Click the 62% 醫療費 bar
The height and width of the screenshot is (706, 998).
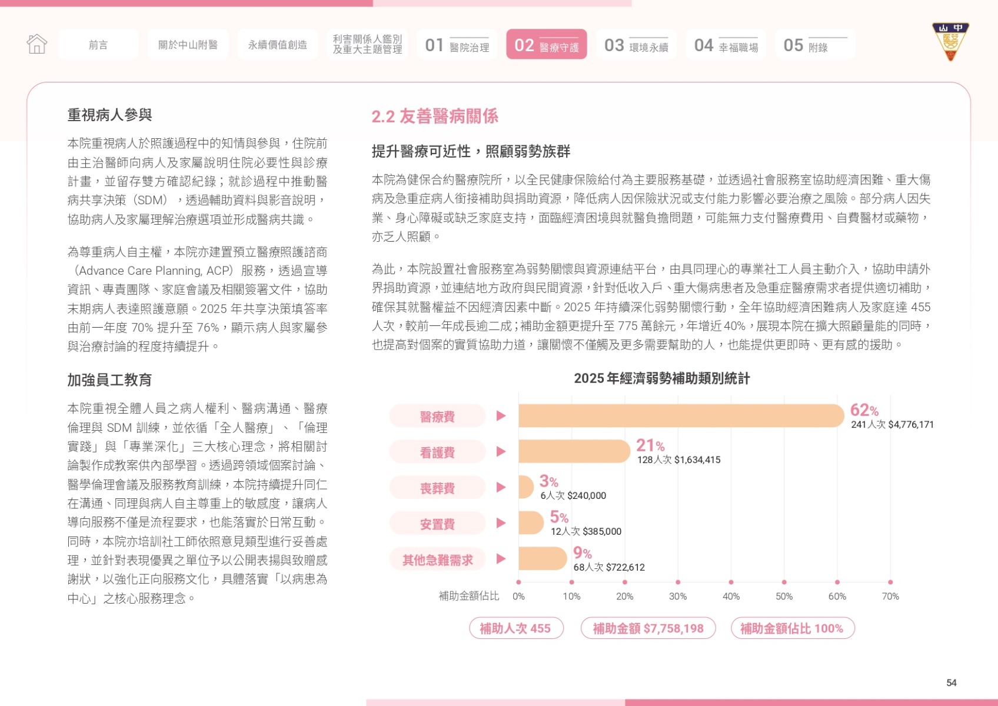(681, 416)
